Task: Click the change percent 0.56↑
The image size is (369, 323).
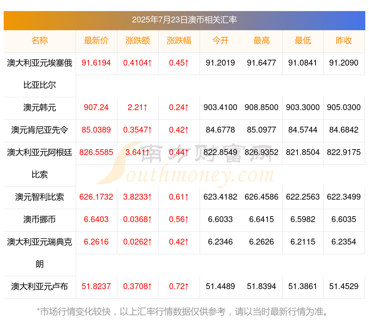Action: [x=179, y=220]
